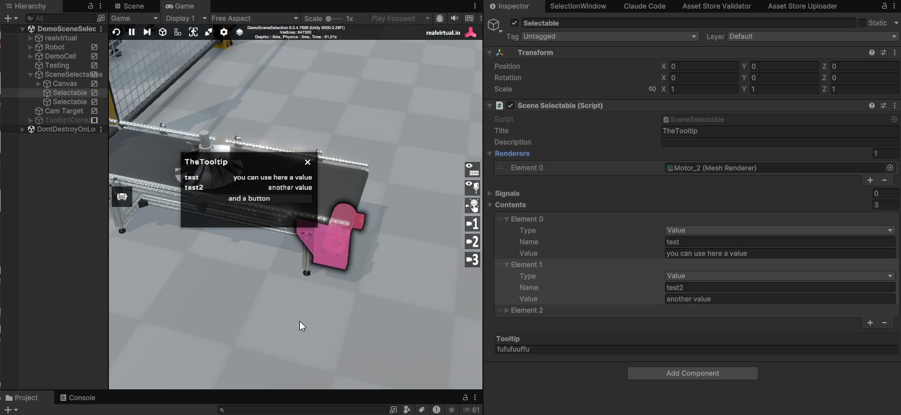Expand the realvirtual hierarchy item

(x=31, y=38)
